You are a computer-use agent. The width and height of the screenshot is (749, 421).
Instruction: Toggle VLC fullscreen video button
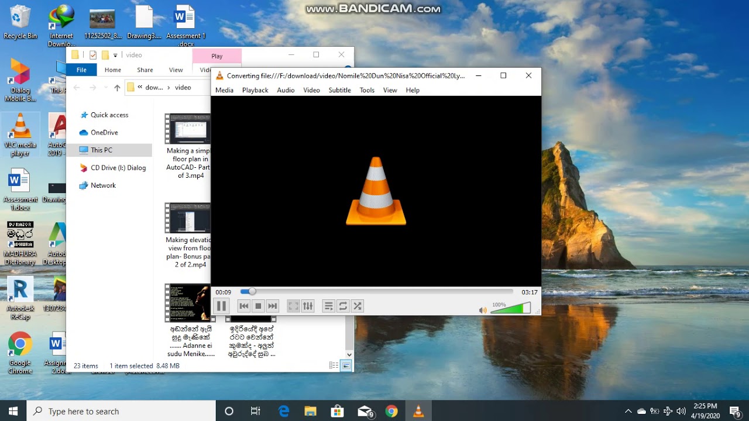(x=294, y=306)
